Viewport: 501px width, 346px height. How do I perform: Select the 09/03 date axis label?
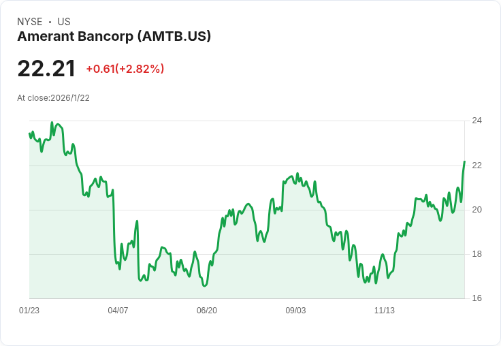295,310
